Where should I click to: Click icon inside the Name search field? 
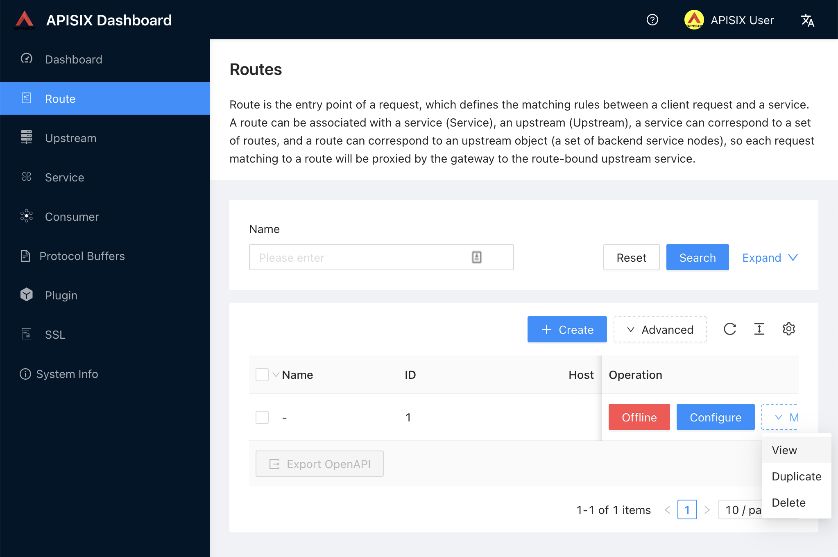coord(476,257)
